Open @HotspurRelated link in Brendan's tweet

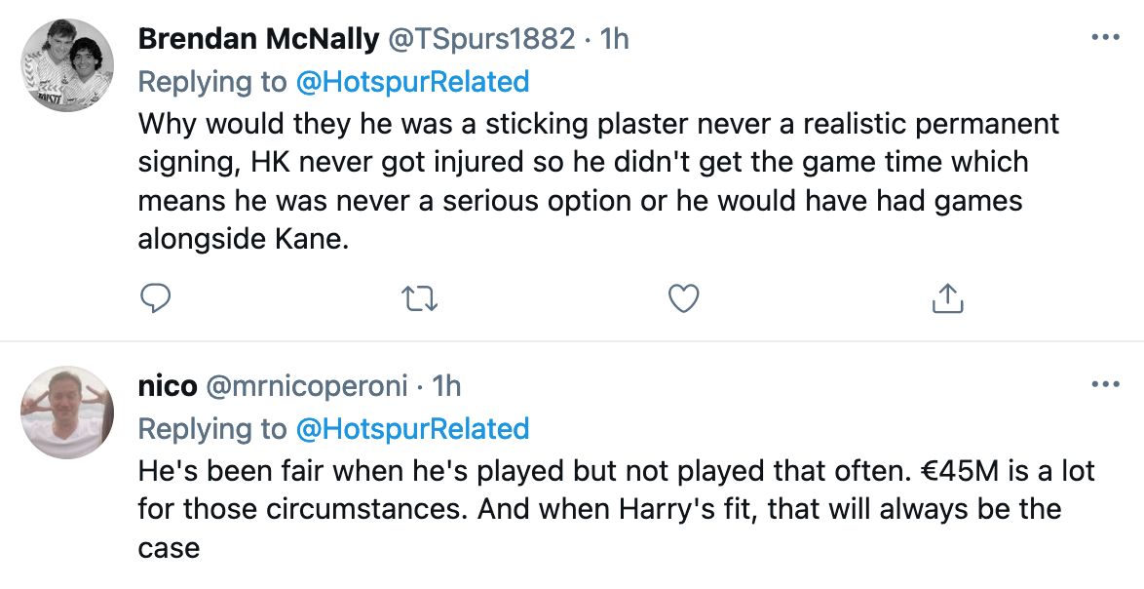[413, 81]
